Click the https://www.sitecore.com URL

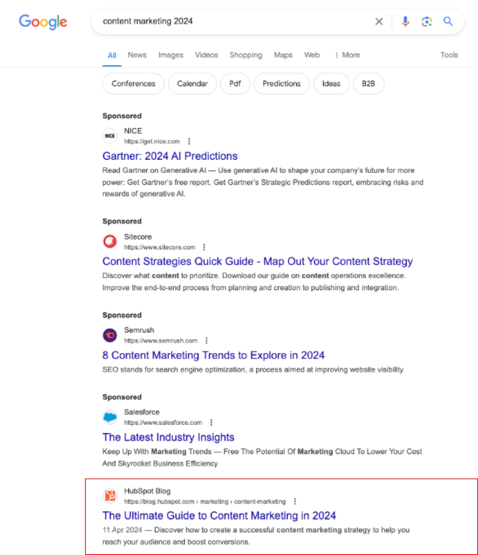[x=159, y=247]
